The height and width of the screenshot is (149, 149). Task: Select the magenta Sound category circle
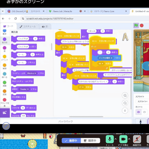point(4,48)
